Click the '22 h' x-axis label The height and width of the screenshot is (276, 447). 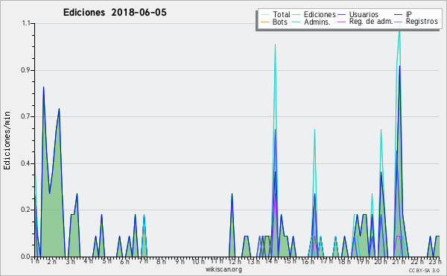point(417,261)
